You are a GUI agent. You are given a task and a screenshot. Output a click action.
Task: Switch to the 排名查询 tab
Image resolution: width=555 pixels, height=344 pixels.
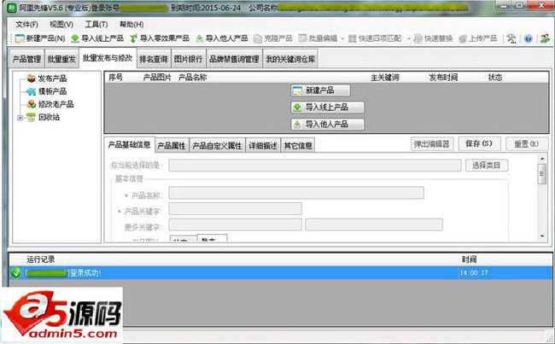pos(153,59)
